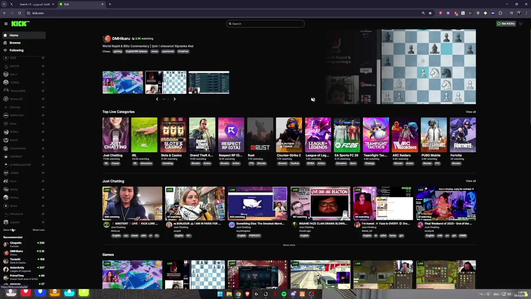The height and width of the screenshot is (299, 531).
Task: Focus the Kick search field
Action: point(265,24)
